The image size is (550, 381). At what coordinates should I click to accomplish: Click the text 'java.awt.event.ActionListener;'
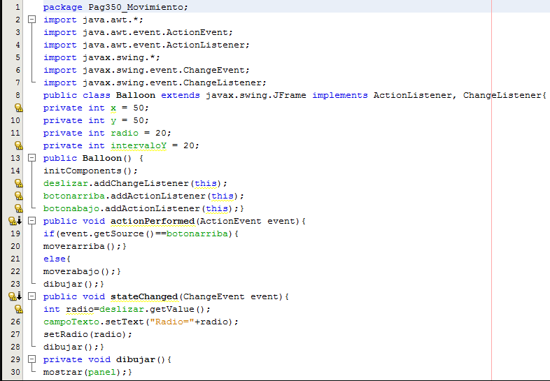tap(167, 45)
